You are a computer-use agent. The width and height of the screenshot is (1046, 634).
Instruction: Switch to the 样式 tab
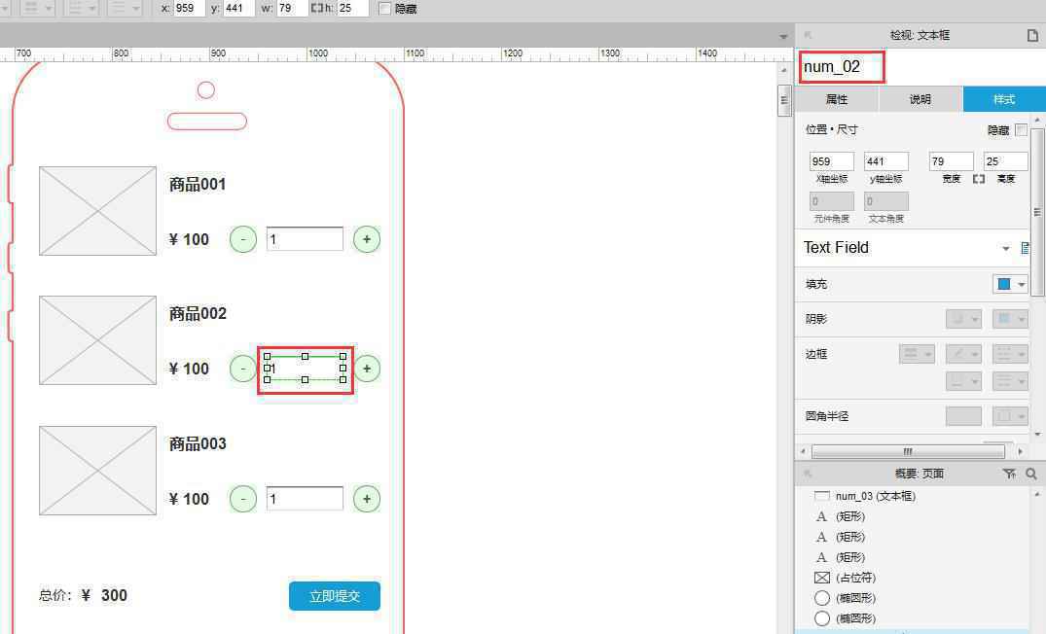pos(1004,99)
